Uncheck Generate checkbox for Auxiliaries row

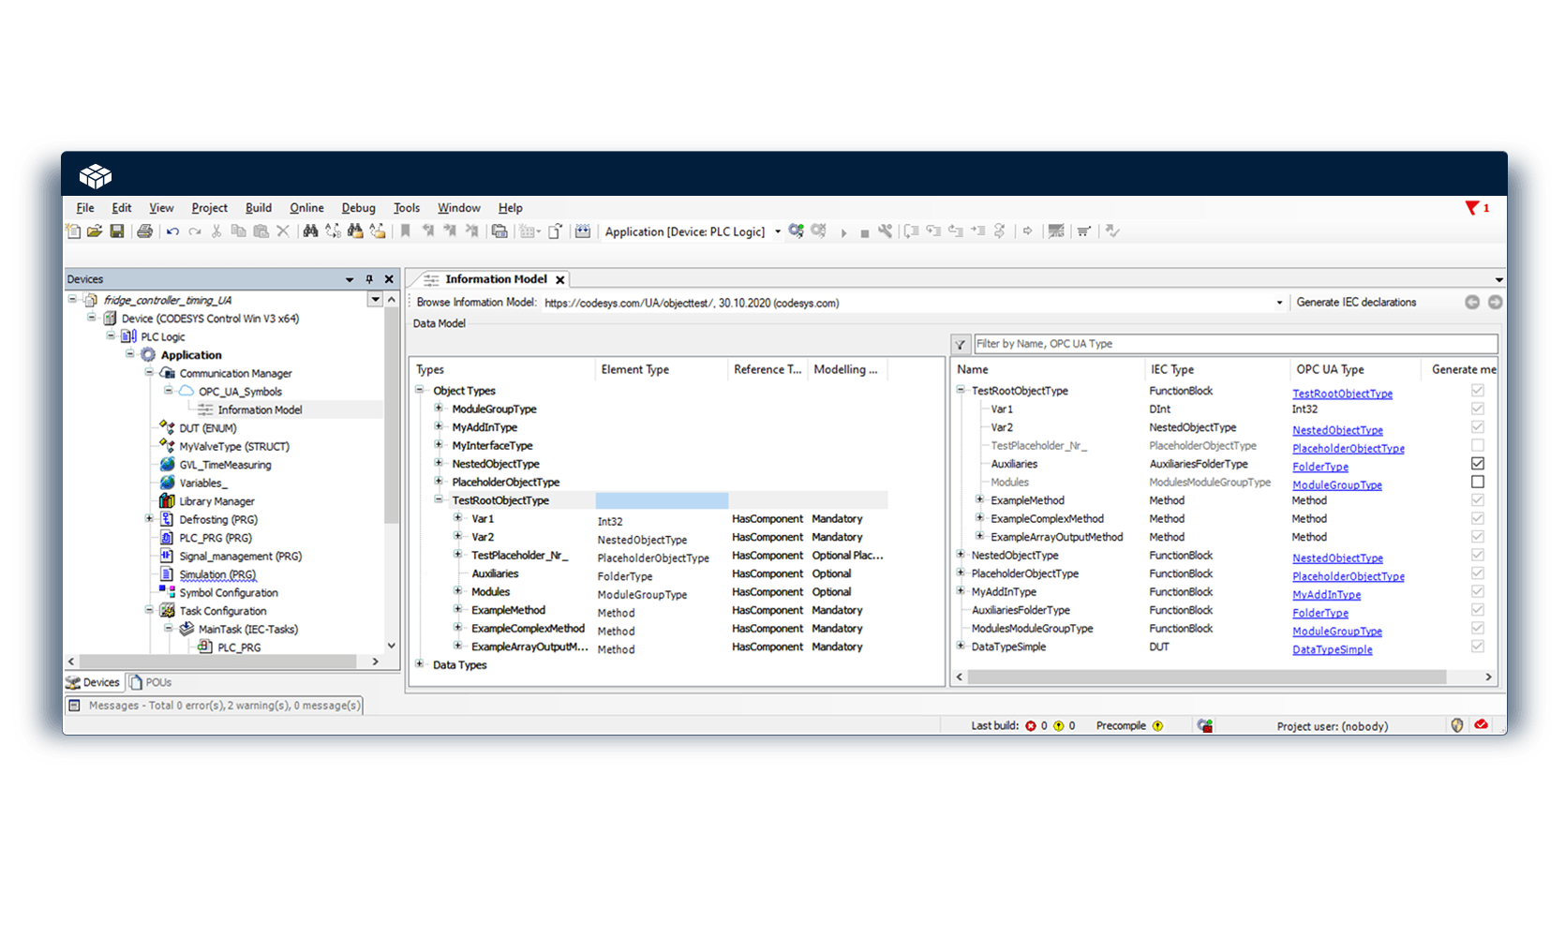point(1478,464)
